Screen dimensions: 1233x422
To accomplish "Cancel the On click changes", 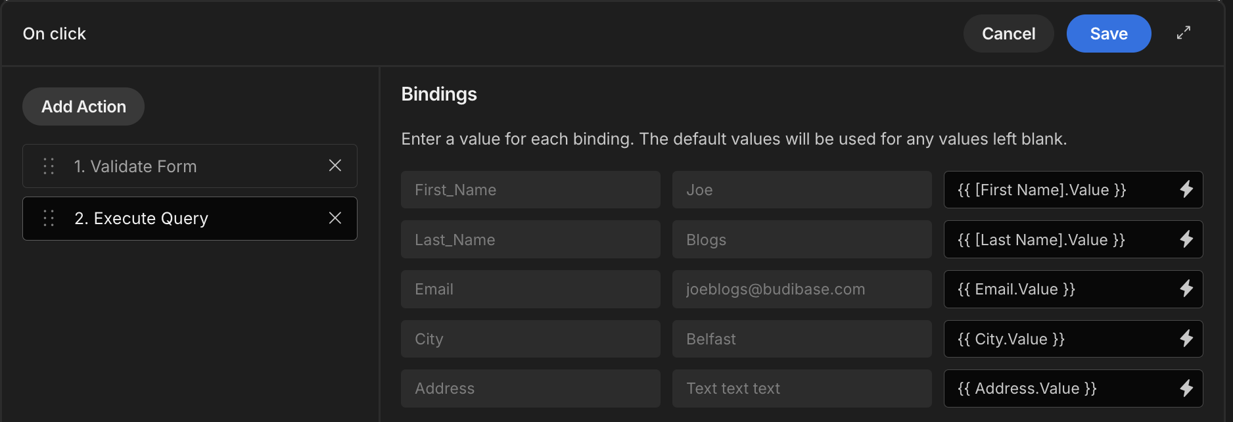I will click(x=1008, y=34).
